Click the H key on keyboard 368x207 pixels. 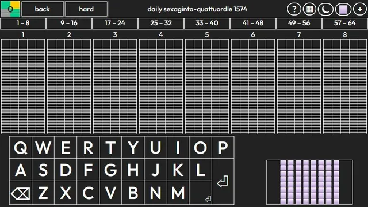point(133,170)
